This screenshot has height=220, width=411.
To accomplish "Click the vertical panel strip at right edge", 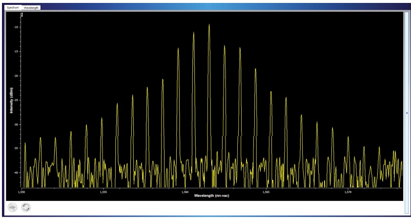I will pyautogui.click(x=407, y=146).
